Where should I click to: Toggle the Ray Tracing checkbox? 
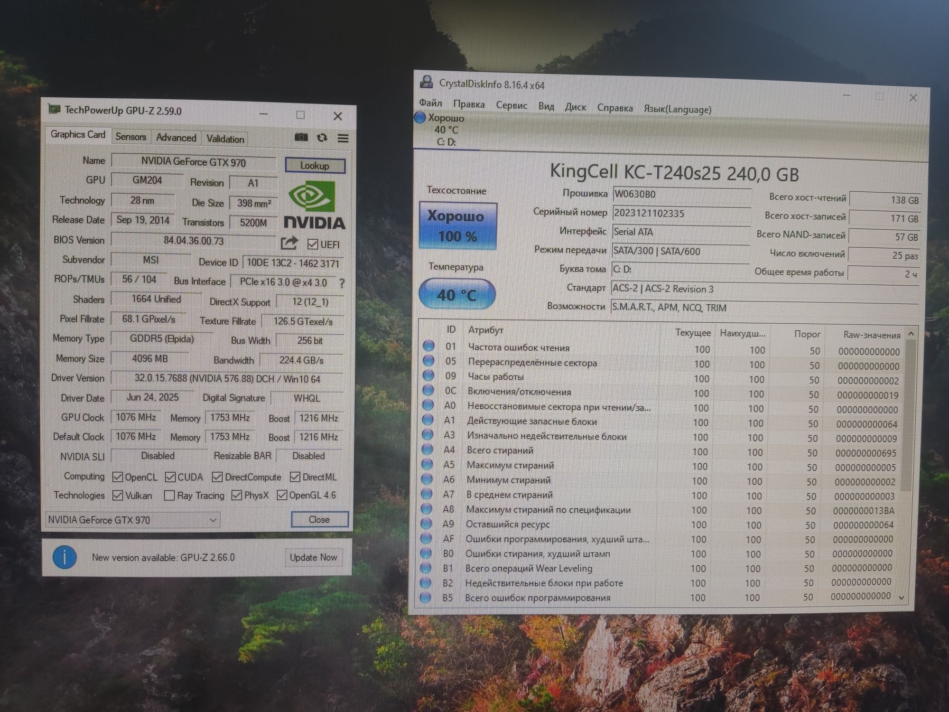tap(169, 496)
